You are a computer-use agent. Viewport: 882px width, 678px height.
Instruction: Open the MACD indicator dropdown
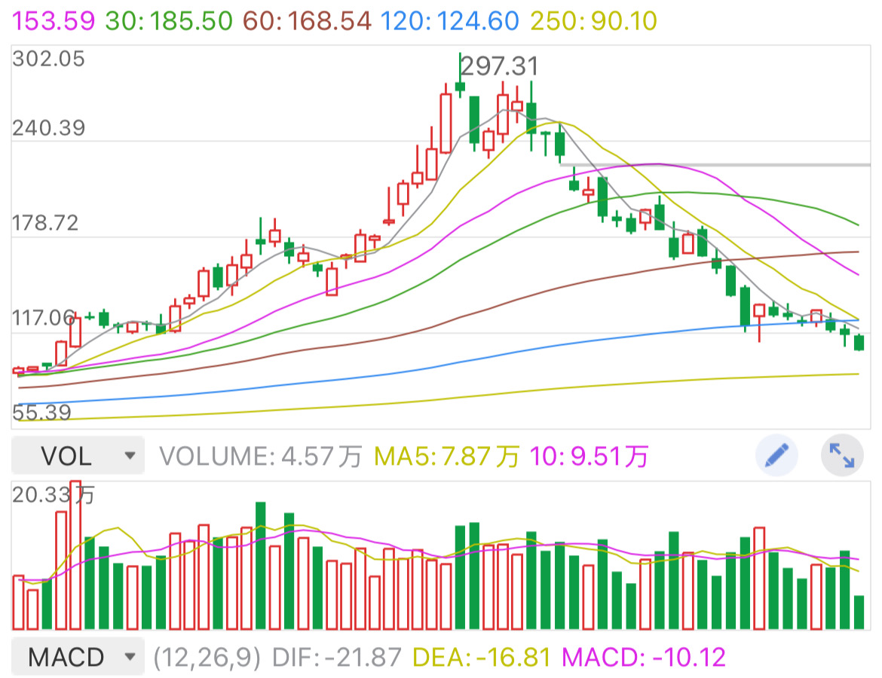click(x=78, y=656)
